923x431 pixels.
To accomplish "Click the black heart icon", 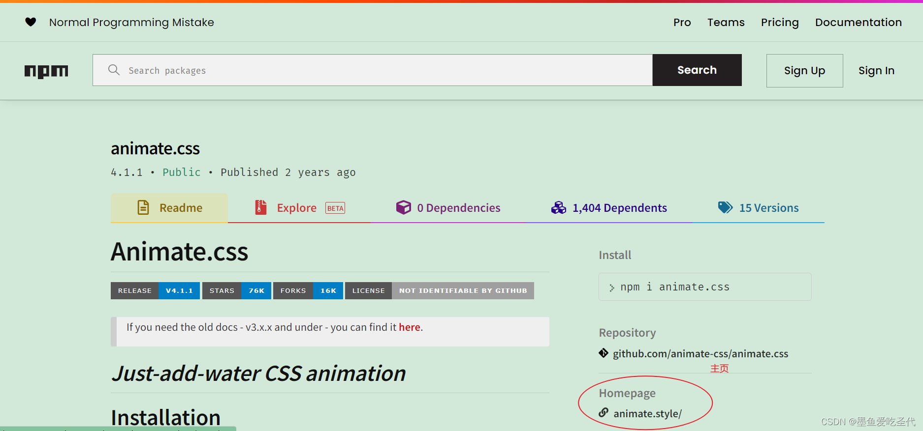I will pos(31,22).
